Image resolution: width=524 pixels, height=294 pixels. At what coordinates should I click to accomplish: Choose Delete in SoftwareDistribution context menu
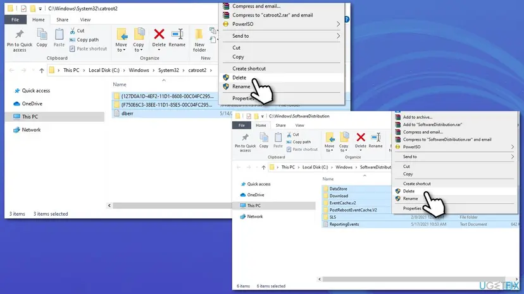pyautogui.click(x=455, y=191)
